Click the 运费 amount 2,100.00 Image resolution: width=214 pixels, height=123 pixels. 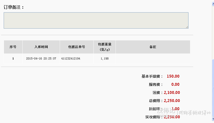[172, 93]
